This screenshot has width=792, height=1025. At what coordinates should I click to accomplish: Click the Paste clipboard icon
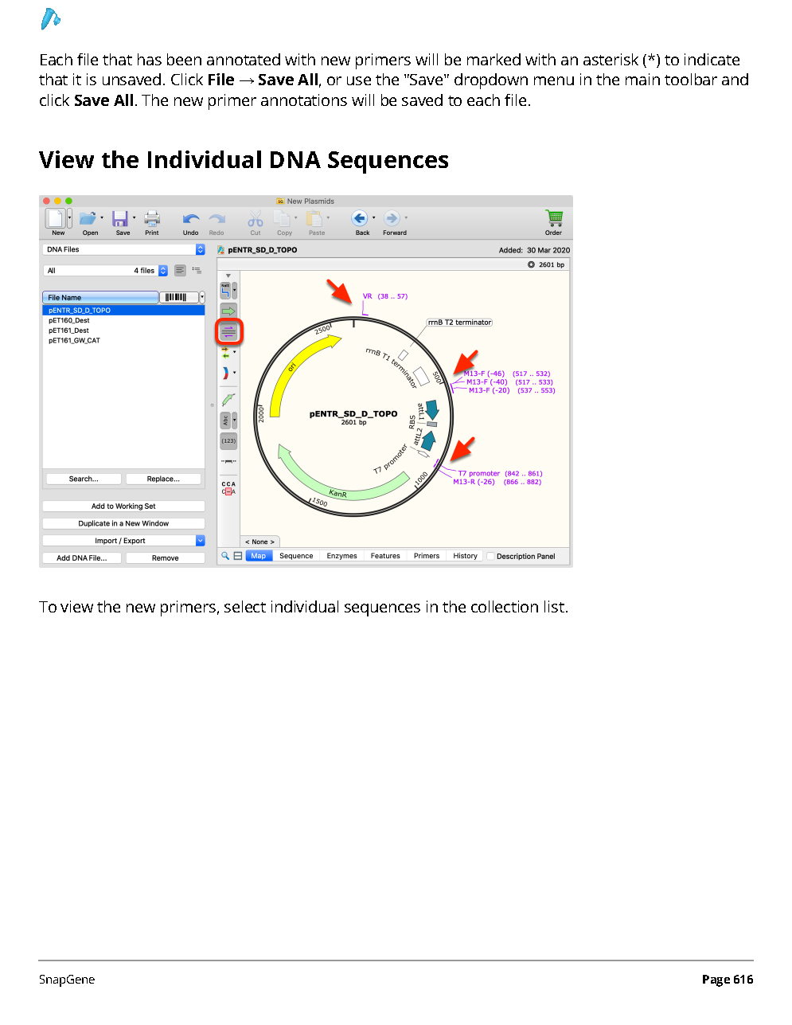315,218
